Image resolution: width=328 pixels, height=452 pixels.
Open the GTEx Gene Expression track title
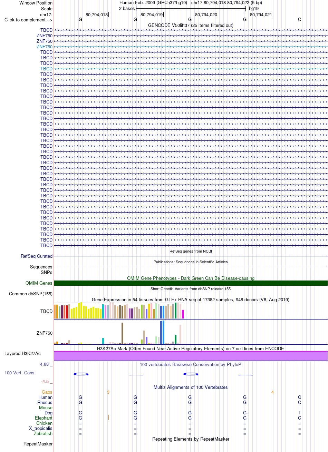[191, 299]
